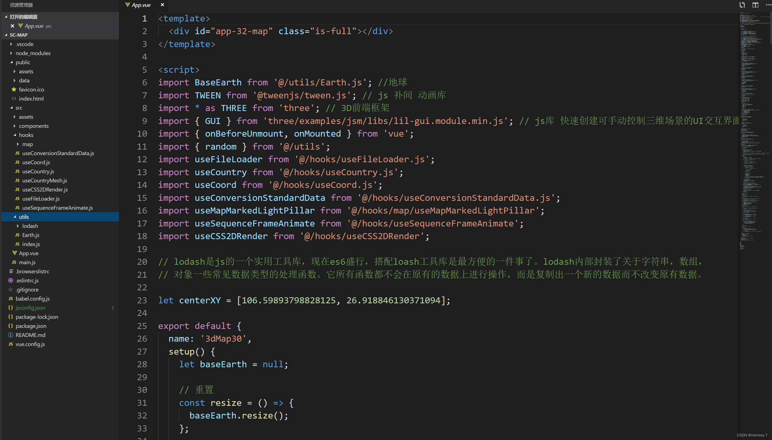Collapse the hooks folder
Screen dimensions: 772x440
click(15, 135)
